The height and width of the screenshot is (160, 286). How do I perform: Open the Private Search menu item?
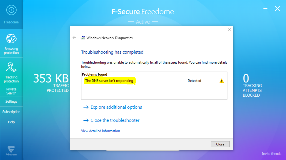click(11, 91)
